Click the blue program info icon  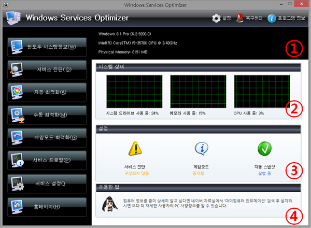coord(272,19)
